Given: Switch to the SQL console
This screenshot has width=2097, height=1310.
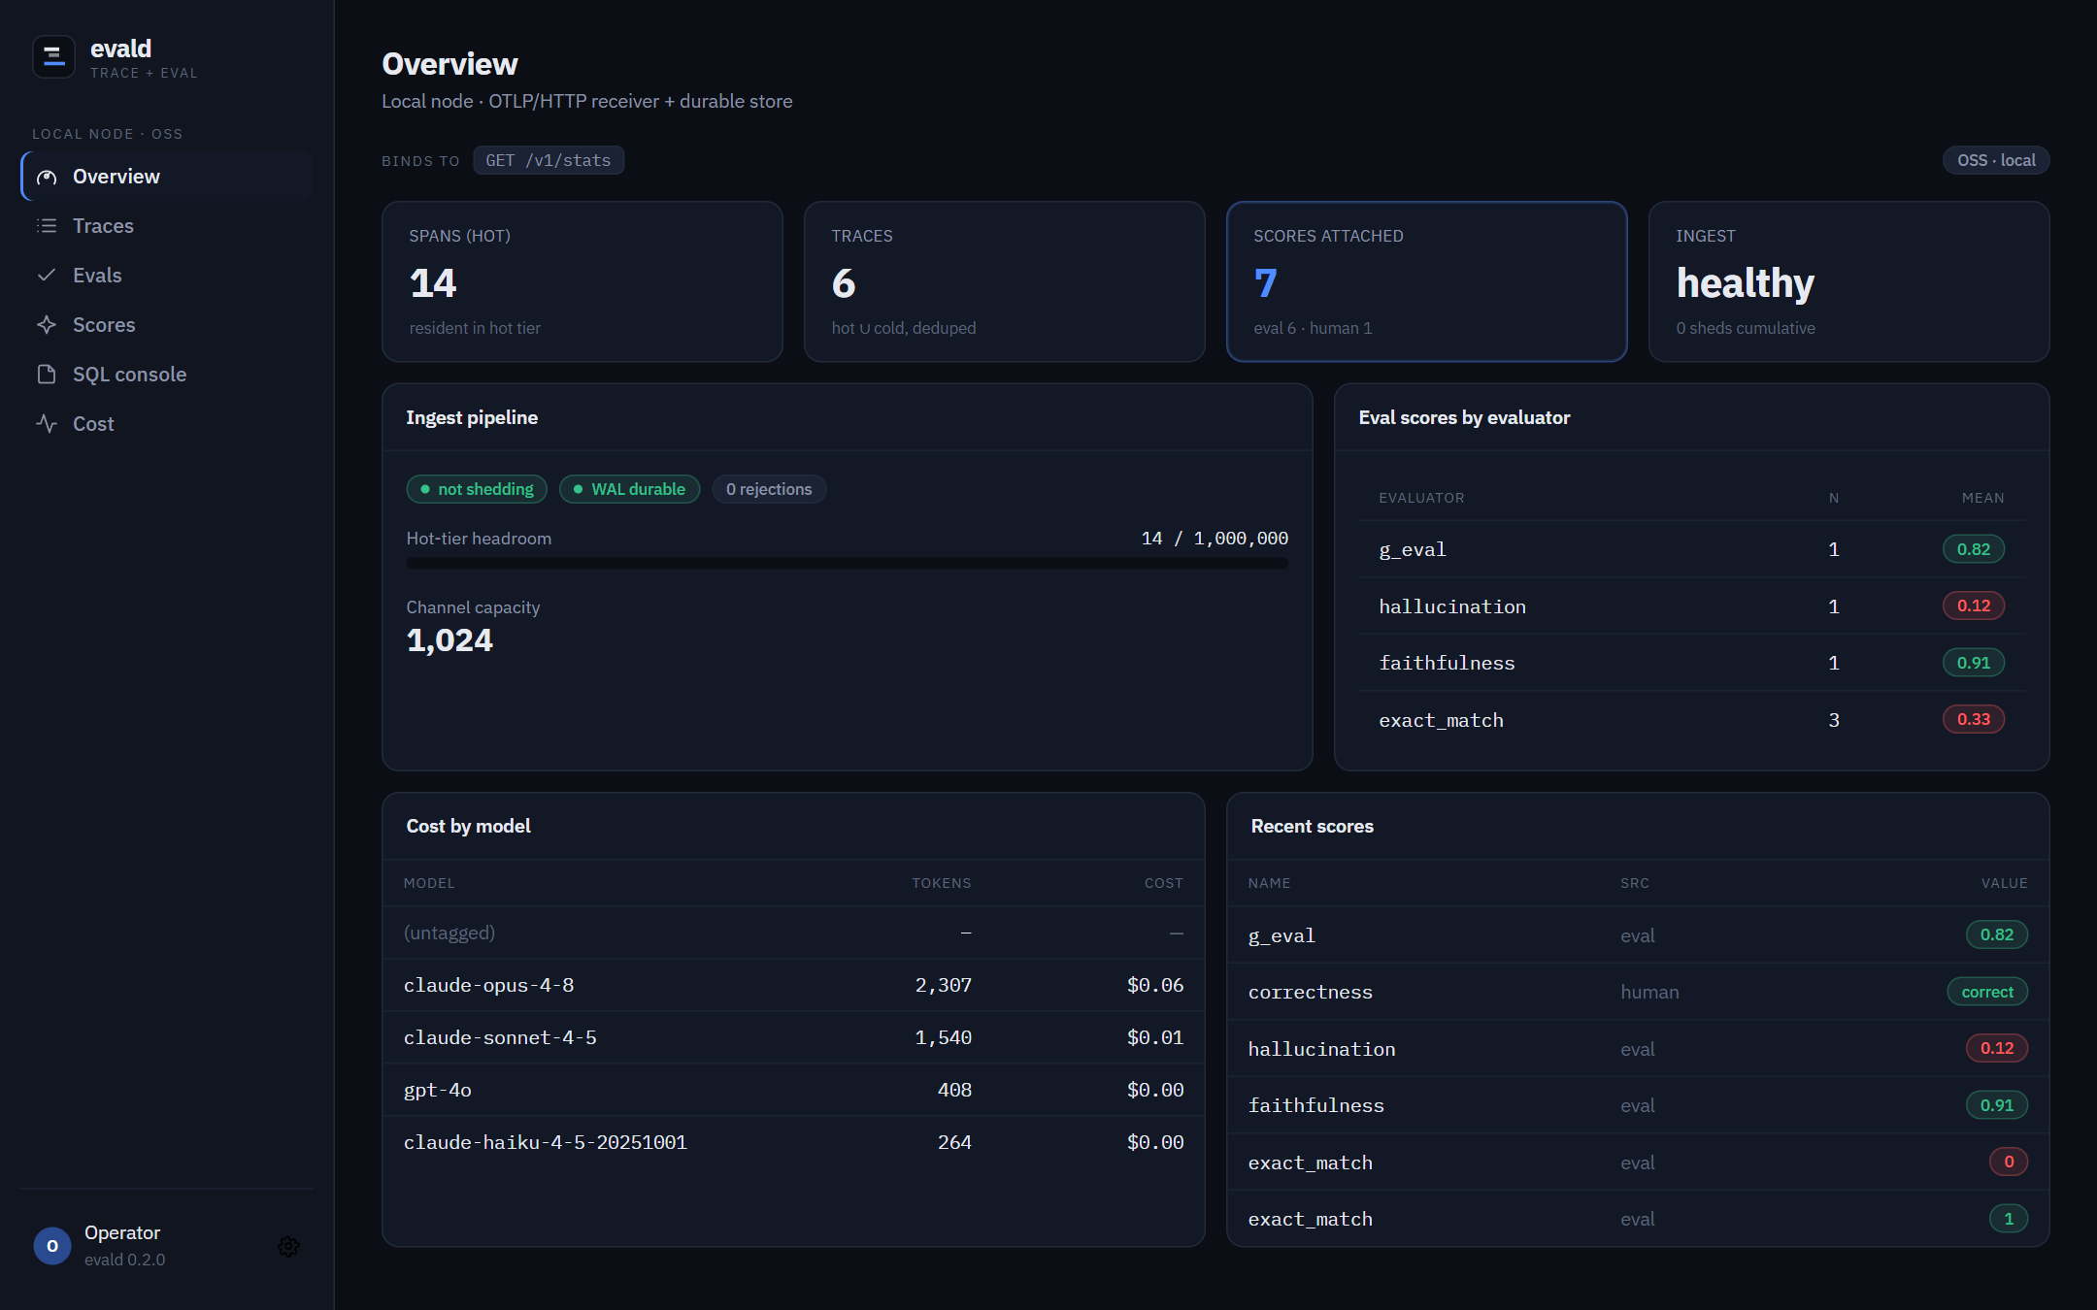Looking at the screenshot, I should click(x=167, y=375).
